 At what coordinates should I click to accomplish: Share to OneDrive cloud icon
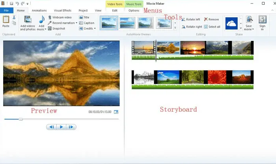point(231,23)
